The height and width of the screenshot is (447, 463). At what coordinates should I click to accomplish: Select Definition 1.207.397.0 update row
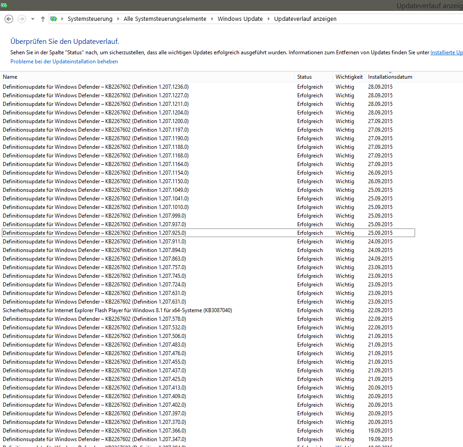(x=208, y=413)
